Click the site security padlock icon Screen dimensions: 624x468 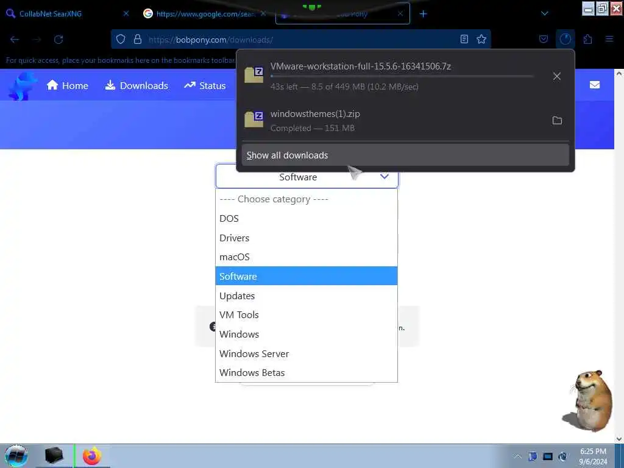click(x=138, y=39)
